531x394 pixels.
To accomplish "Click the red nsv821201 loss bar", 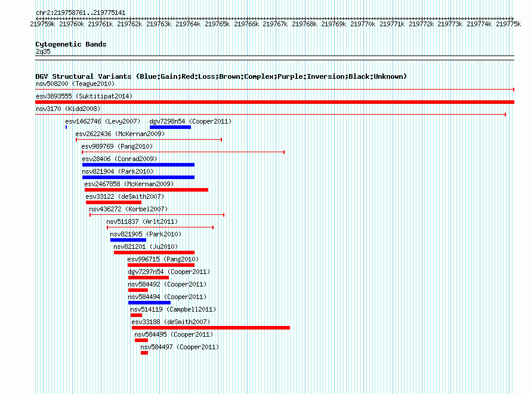I will (154, 253).
